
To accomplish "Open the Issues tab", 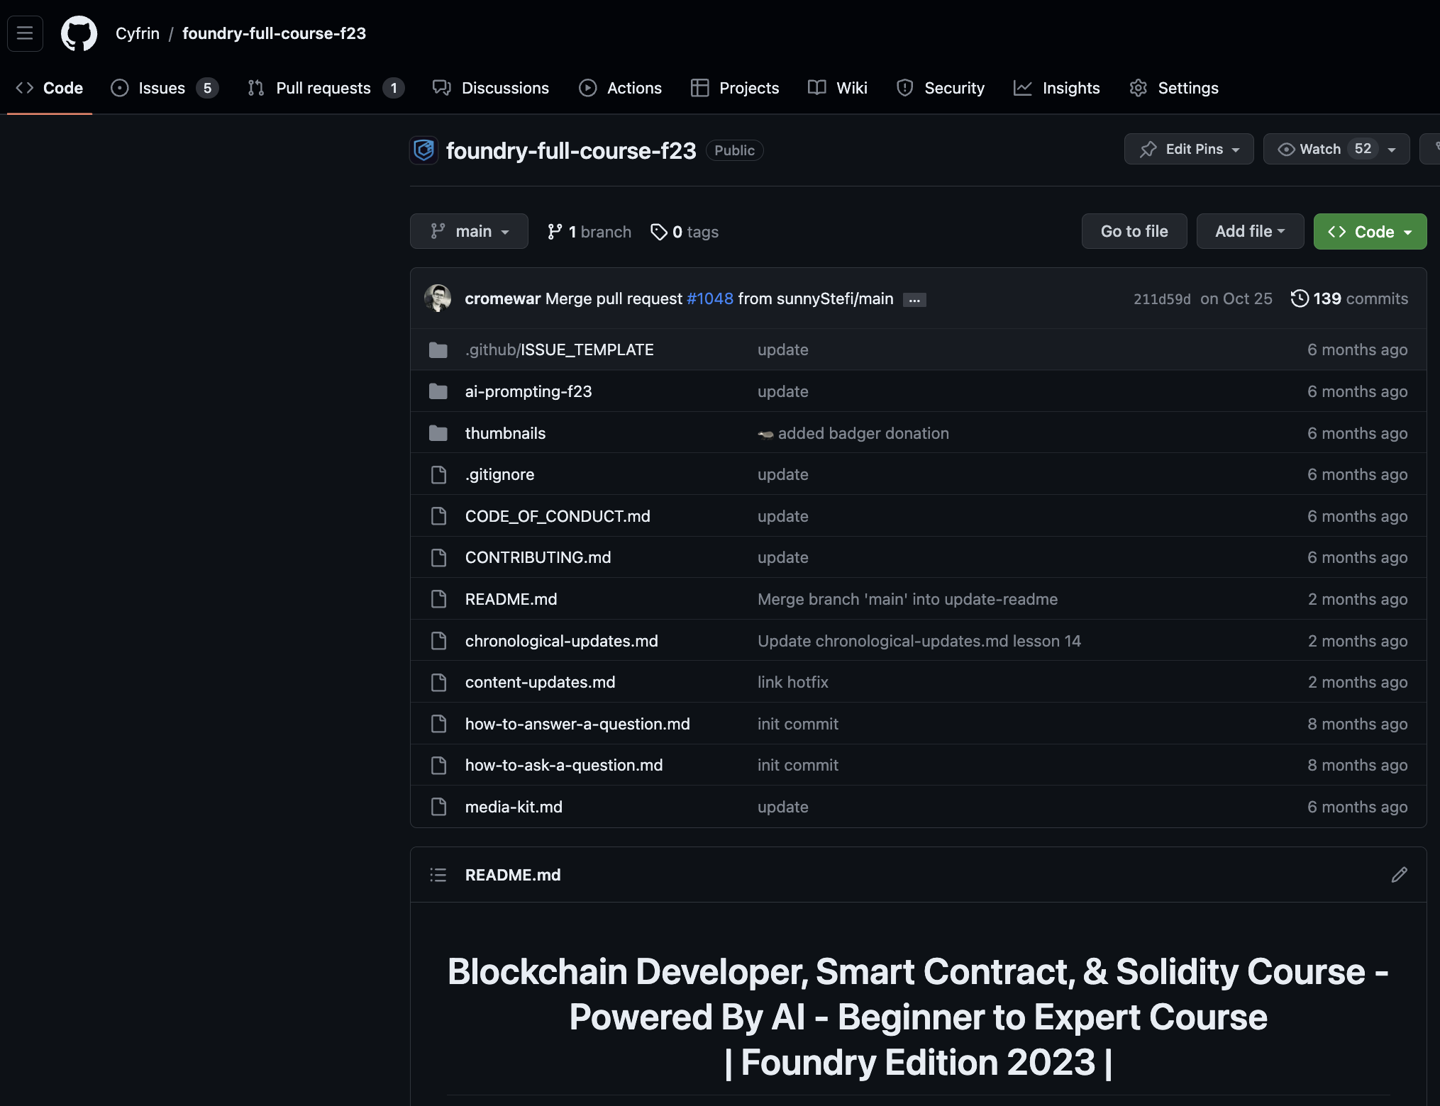I will coord(165,88).
